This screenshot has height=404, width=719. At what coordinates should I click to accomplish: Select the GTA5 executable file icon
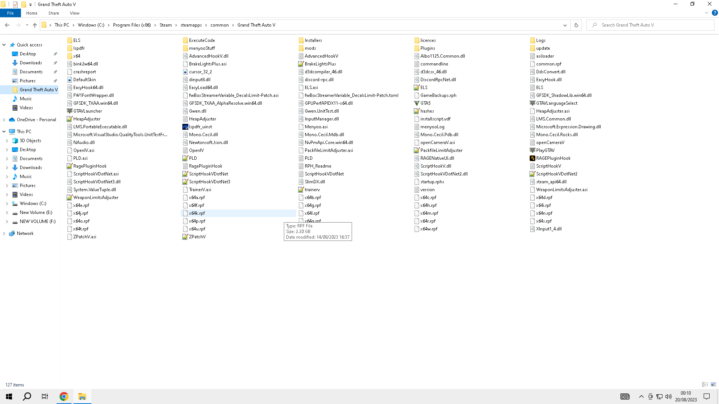click(417, 103)
